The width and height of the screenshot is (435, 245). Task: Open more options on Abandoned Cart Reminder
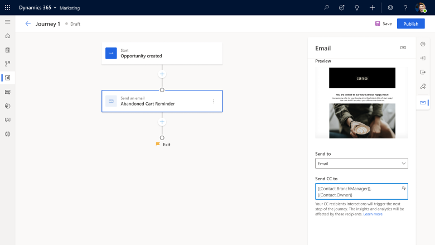(214, 101)
